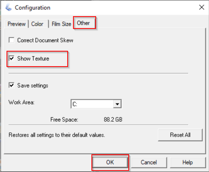Screen dimensions: 209x172
Task: Expand the Work Area drive dropdown arrow
Action: point(117,104)
